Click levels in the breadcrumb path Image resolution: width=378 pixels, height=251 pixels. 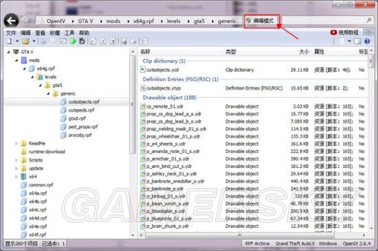174,21
